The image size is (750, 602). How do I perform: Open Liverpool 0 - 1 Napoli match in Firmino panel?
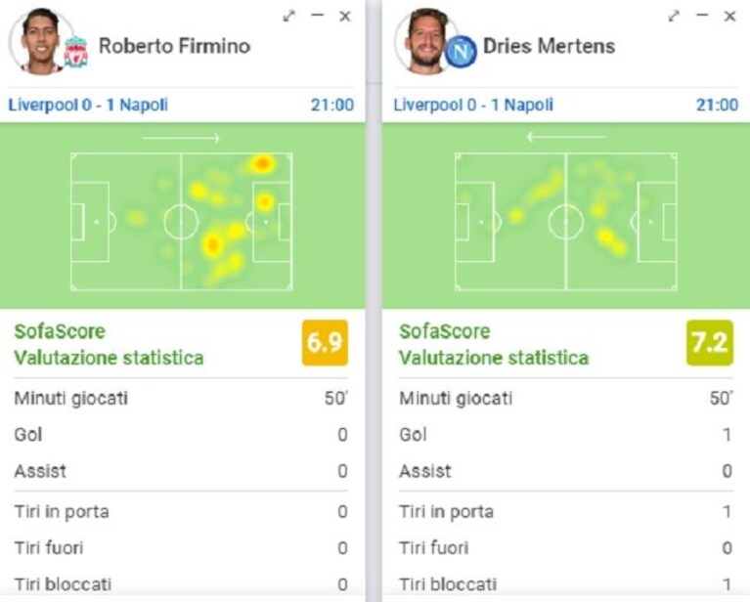click(x=88, y=105)
